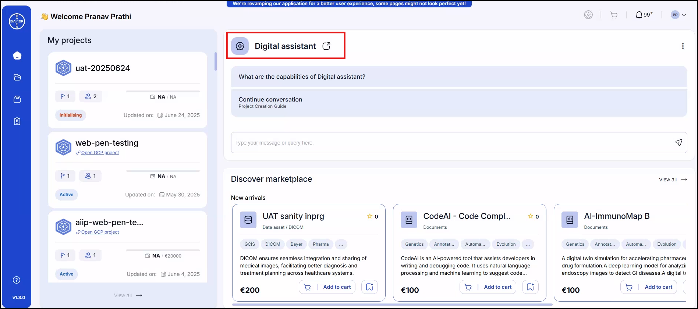Click the CodeAI document icon

[409, 220]
